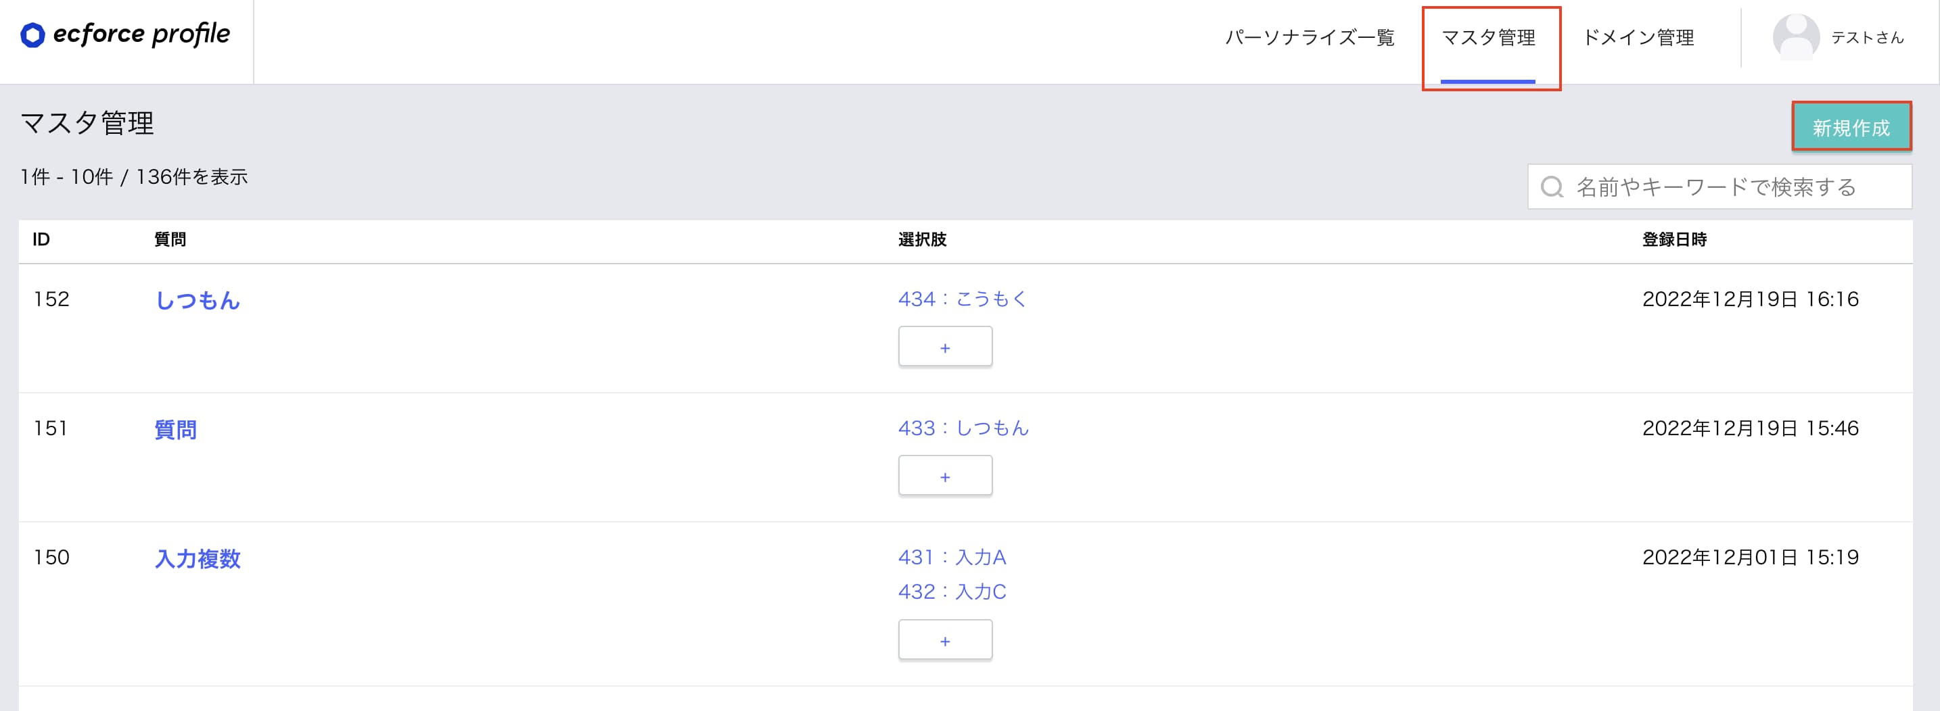Select choice 431：入力A
Viewport: 1940px width, 711px height.
click(x=952, y=557)
